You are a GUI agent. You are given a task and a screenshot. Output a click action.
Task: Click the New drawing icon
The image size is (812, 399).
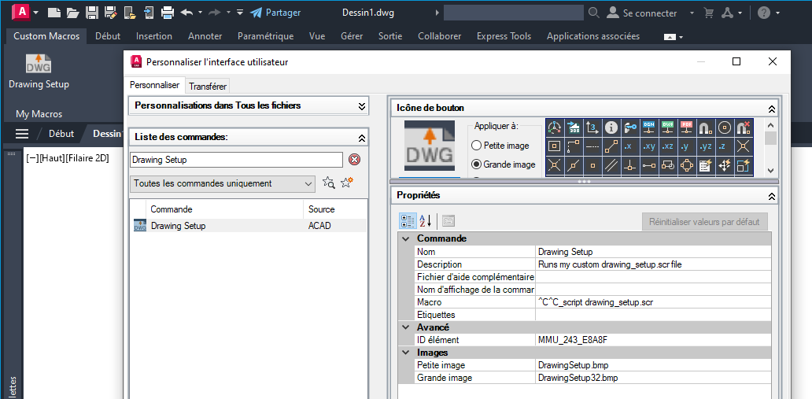(x=54, y=13)
